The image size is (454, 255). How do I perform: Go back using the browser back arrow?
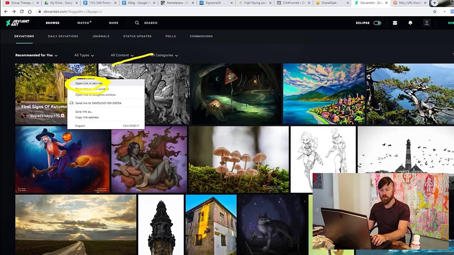pos(6,11)
